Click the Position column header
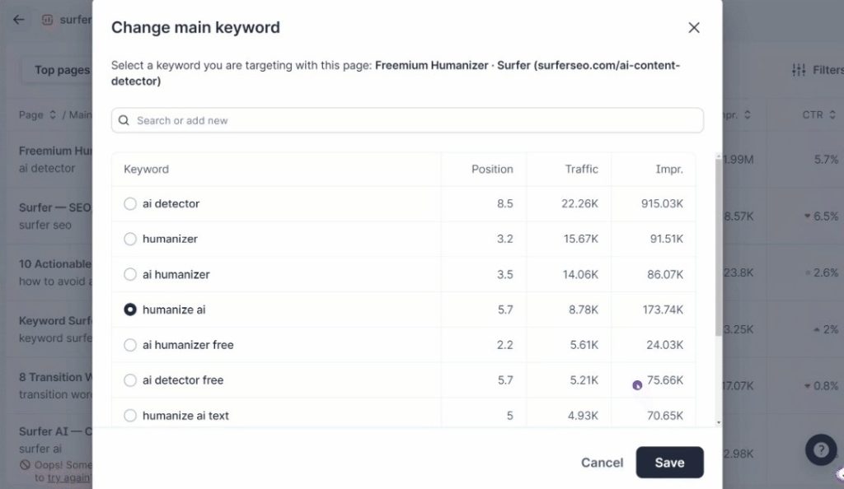 pos(492,169)
